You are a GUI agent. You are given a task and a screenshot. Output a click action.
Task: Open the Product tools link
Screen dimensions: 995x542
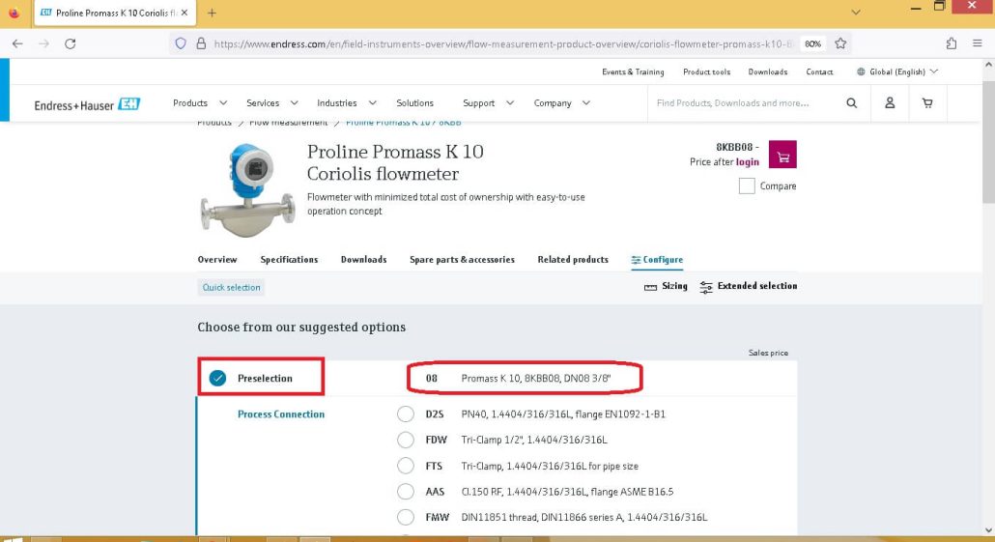pyautogui.click(x=706, y=71)
